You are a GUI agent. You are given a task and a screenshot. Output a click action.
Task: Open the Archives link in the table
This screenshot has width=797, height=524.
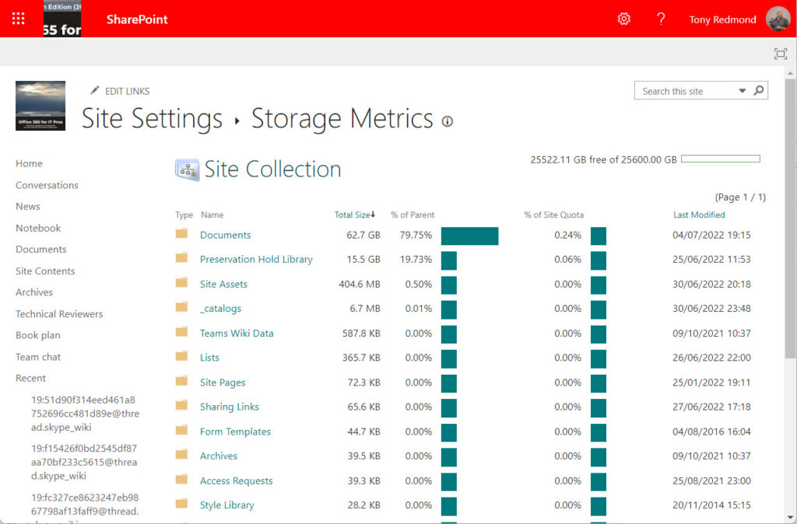tap(219, 456)
